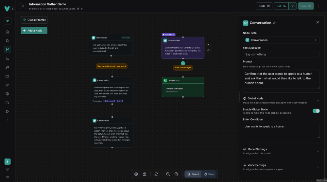Go to Home in sidebar
Viewport: 327px width, 182px height.
(7, 32)
